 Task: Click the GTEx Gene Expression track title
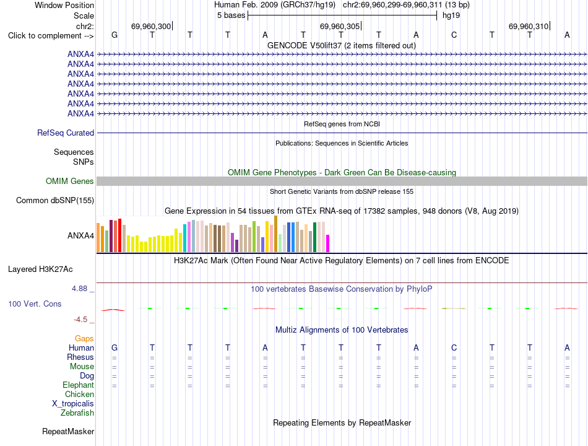(x=342, y=211)
